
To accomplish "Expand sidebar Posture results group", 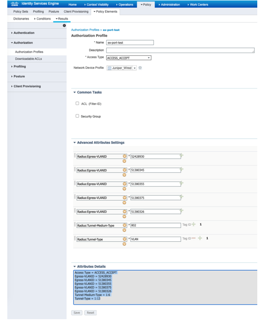I will coord(19,76).
